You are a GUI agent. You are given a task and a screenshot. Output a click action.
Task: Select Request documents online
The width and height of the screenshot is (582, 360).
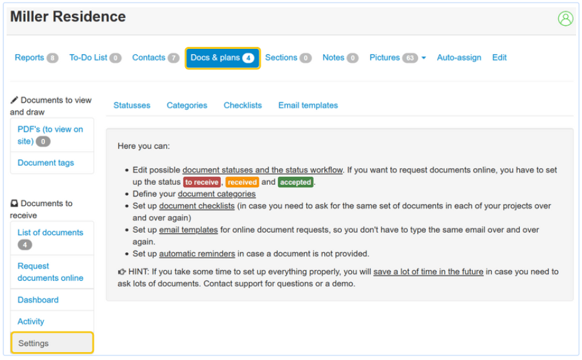(52, 272)
